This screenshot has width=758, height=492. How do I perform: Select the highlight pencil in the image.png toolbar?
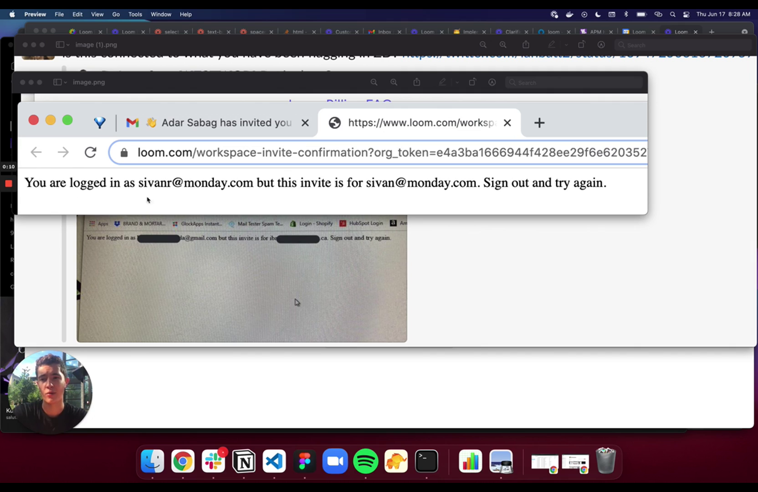(442, 82)
